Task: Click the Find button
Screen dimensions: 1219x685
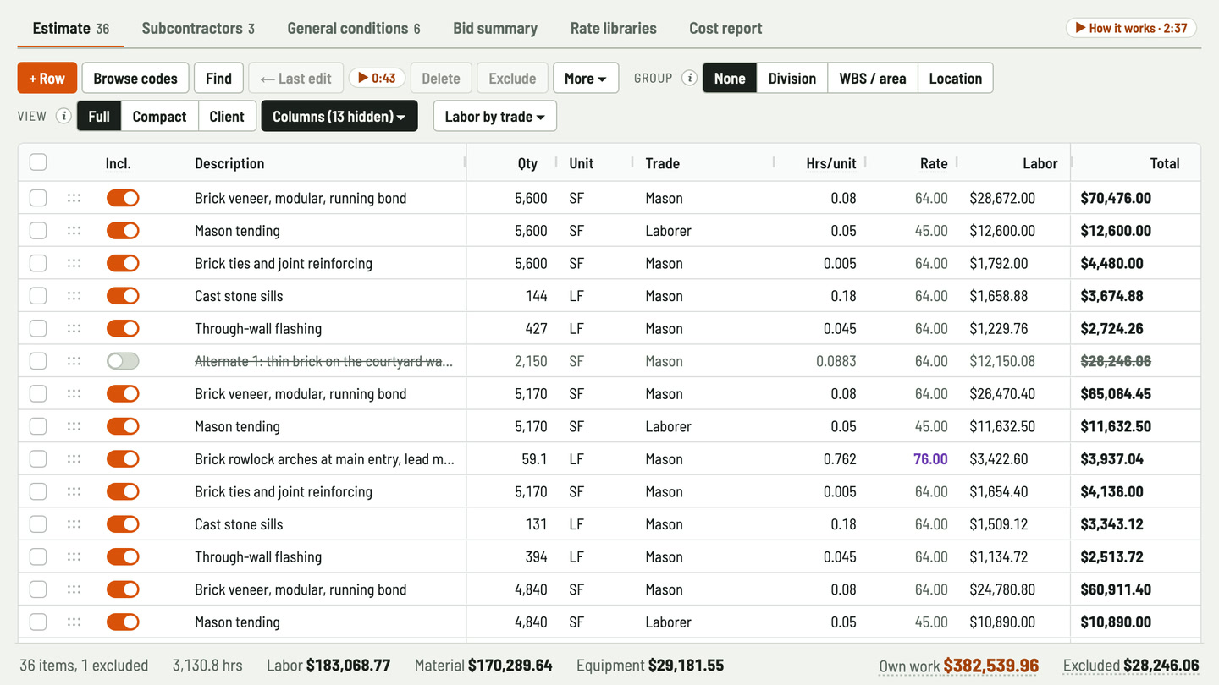Action: click(218, 78)
